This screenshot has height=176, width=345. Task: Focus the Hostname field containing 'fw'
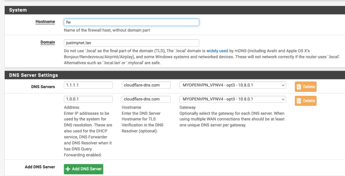[x=131, y=22]
